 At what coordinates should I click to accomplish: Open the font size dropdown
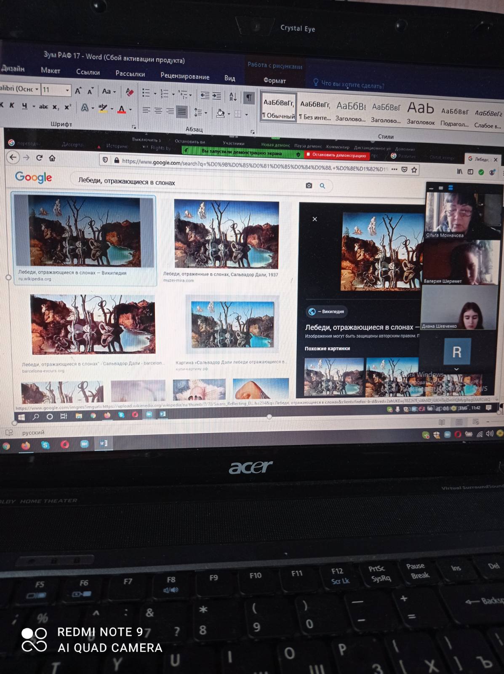coord(67,90)
